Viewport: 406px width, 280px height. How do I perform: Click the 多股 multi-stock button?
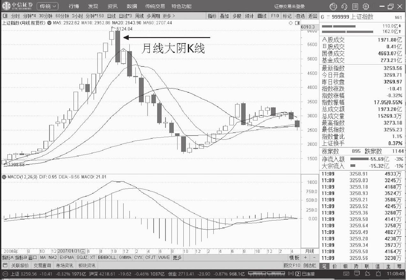point(237,16)
